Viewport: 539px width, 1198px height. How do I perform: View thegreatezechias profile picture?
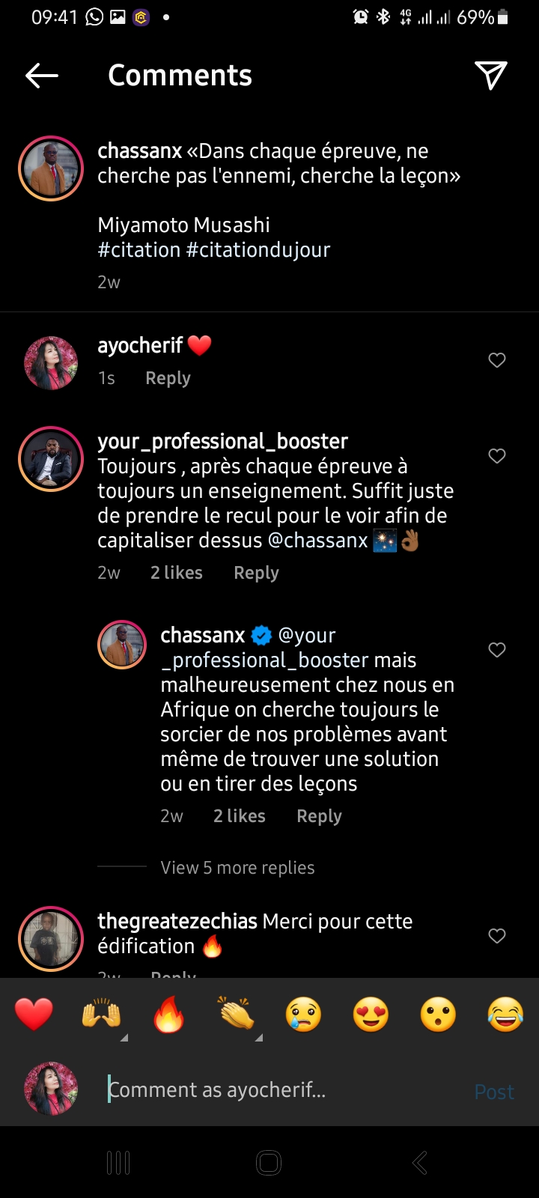tap(51, 939)
